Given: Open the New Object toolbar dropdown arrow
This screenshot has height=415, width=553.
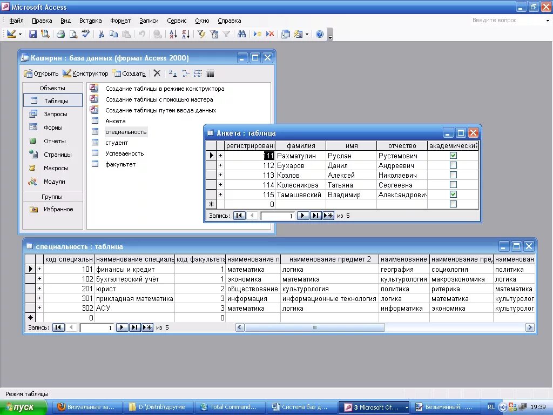Looking at the screenshot, I should tap(307, 34).
